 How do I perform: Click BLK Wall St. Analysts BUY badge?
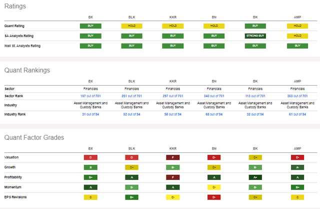pyautogui.click(x=131, y=46)
